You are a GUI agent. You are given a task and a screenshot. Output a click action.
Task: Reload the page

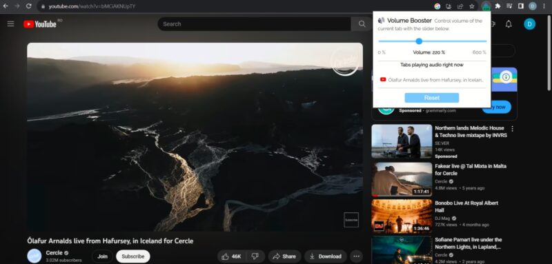point(28,6)
